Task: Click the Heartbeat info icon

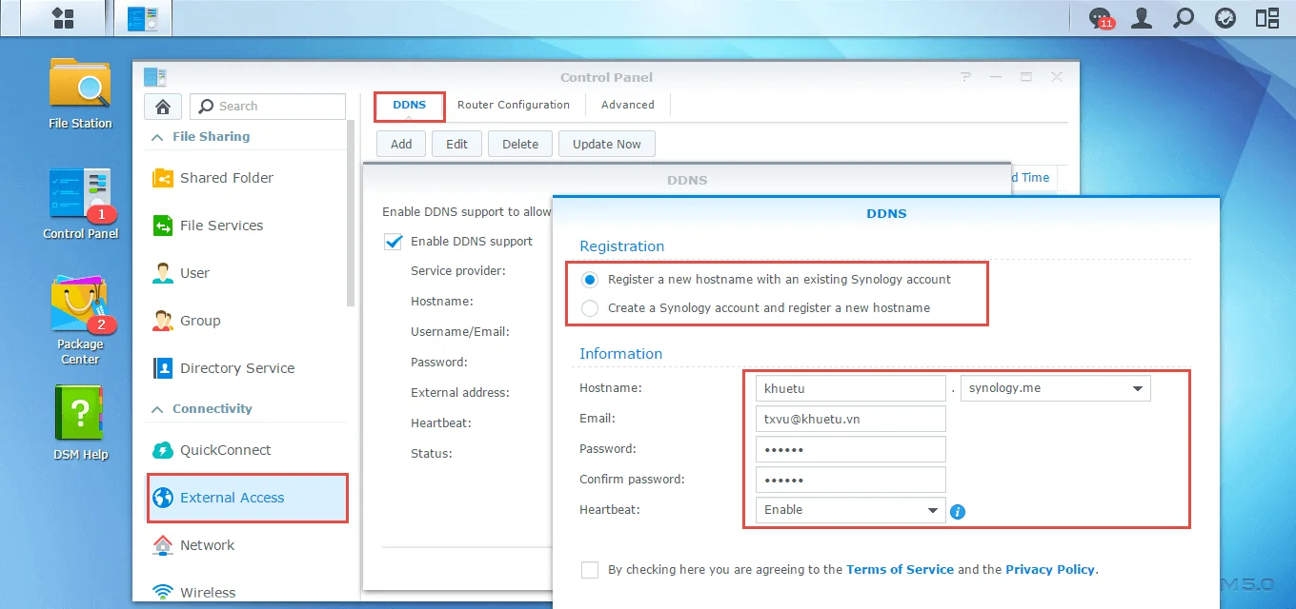Action: [957, 511]
